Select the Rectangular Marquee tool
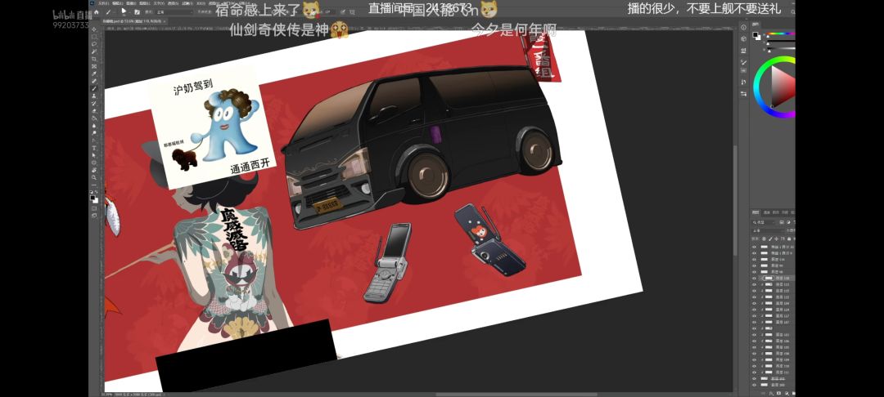 [93, 37]
